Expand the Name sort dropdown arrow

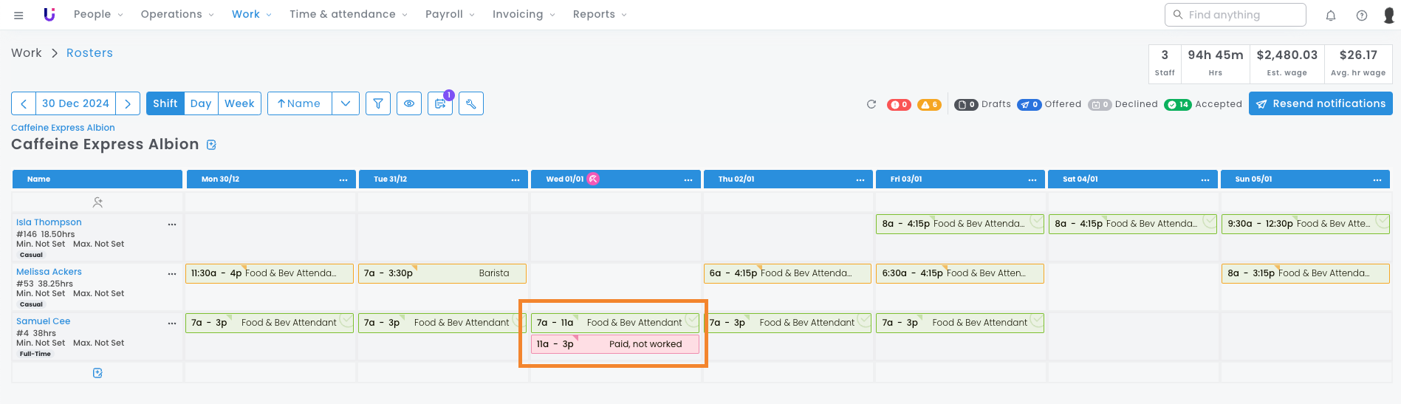tap(346, 103)
